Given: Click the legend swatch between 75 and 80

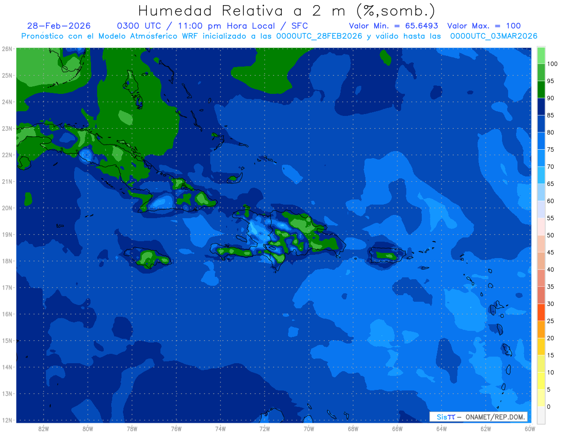Looking at the screenshot, I should pyautogui.click(x=541, y=141).
